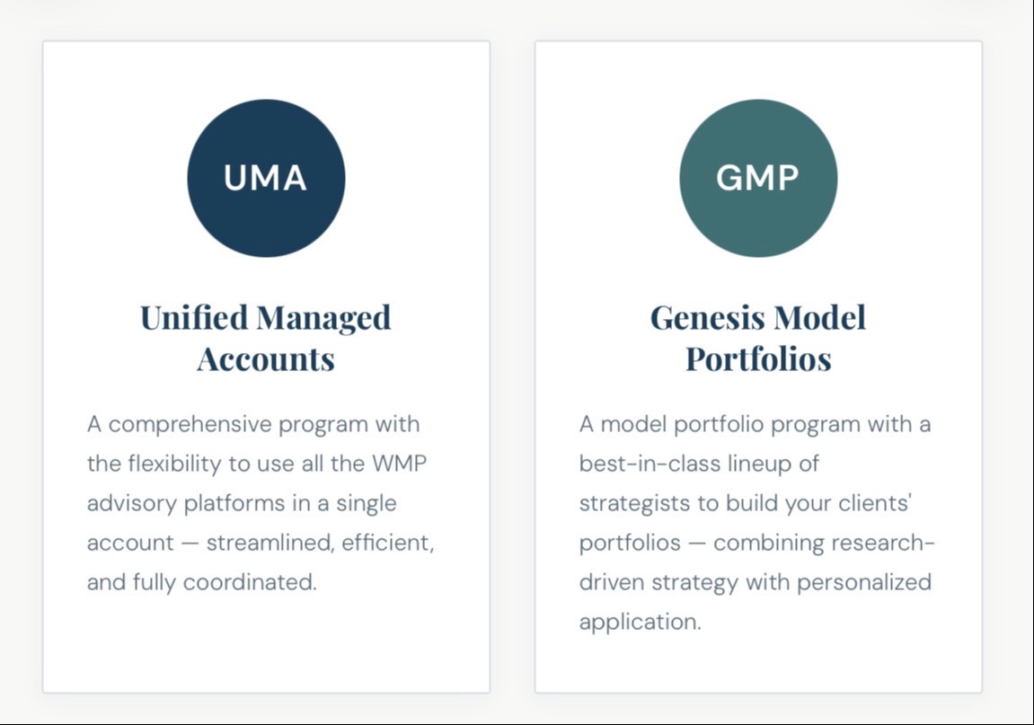Click "strategists to build your clients'" line
The width and height of the screenshot is (1034, 725).
point(746,503)
